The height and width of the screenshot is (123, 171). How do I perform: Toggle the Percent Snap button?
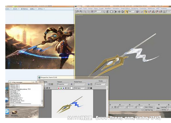tap(157, 12)
